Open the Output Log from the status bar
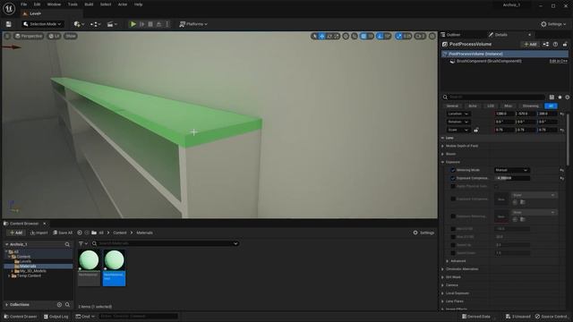The image size is (573, 322). click(x=56, y=317)
